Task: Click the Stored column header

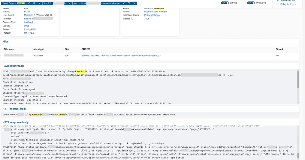Action: 279,49
